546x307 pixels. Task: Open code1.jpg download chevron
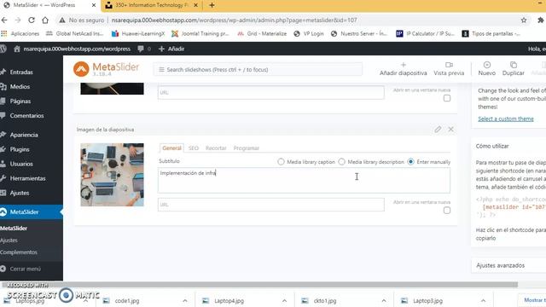click(x=185, y=301)
